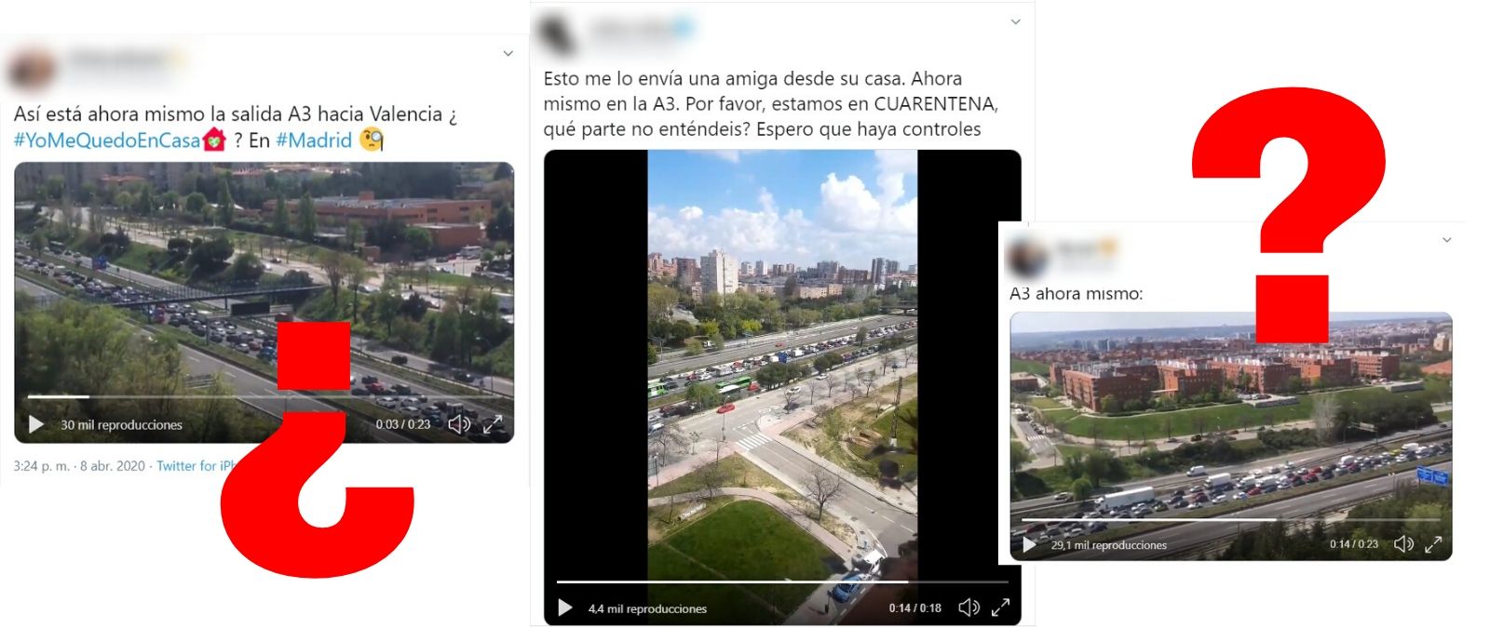1490x628 pixels.
Task: Mute the left tweet's video volume
Action: click(459, 424)
